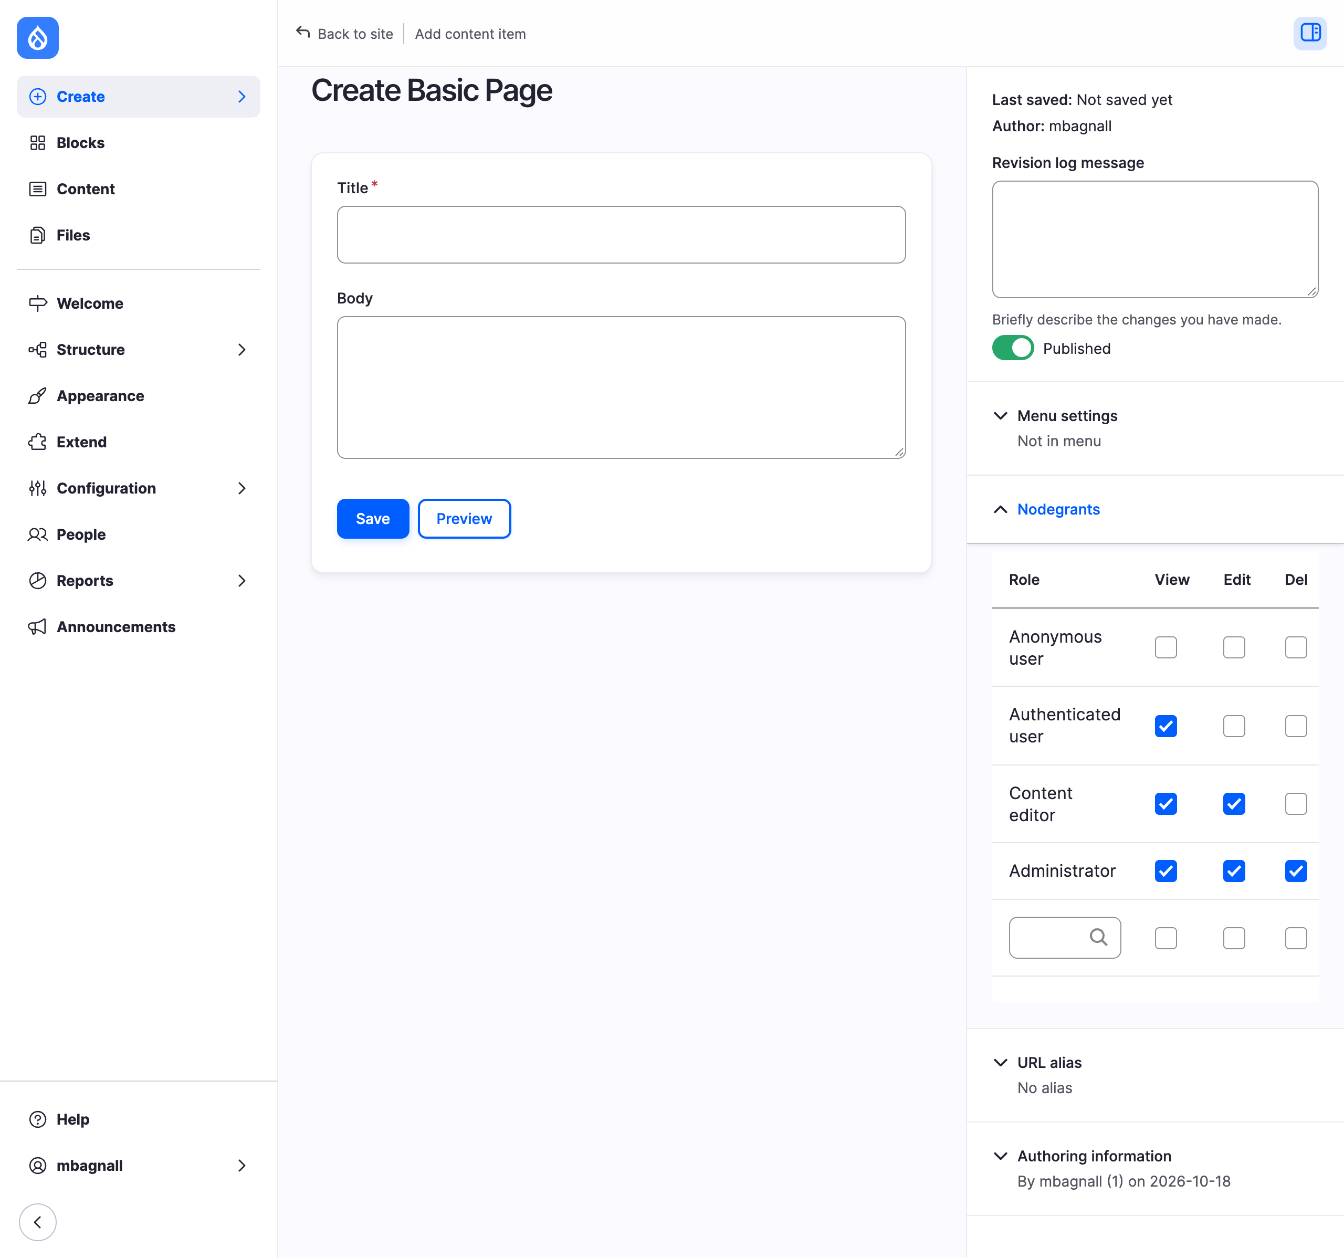Screen dimensions: 1344x1258
Task: Open the Files menu item
Action: [138, 235]
